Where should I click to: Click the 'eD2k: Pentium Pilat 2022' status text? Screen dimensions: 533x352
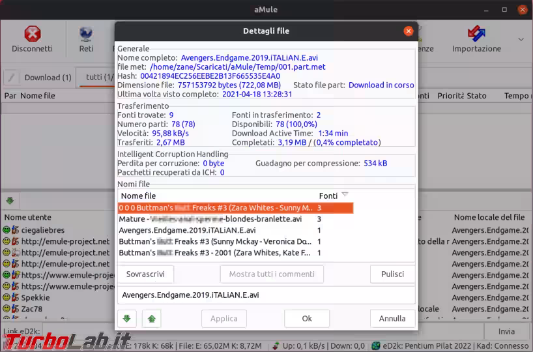[x=427, y=346]
